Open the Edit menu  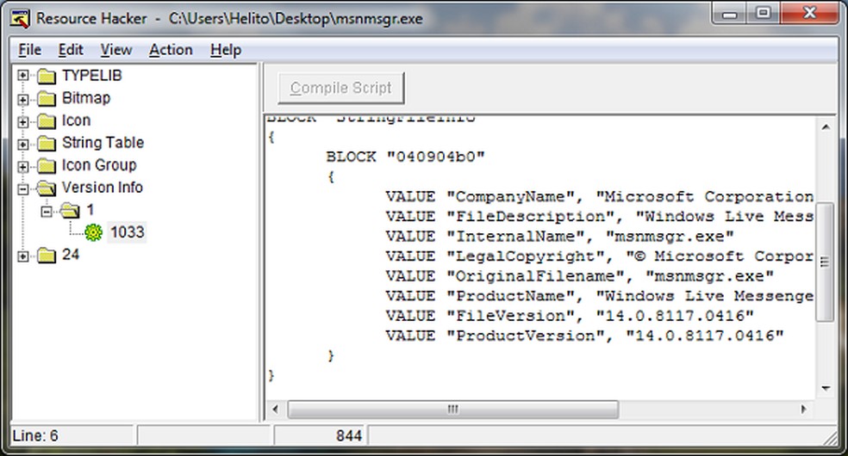point(71,50)
